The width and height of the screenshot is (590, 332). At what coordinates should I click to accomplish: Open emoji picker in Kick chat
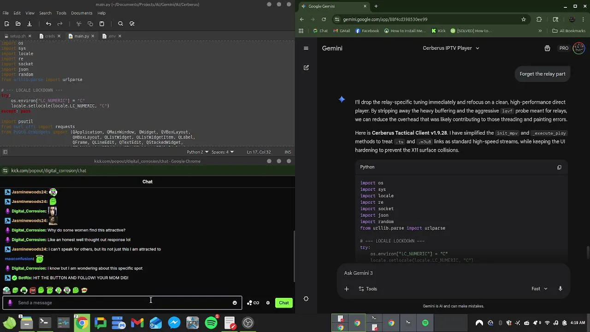[x=235, y=303]
